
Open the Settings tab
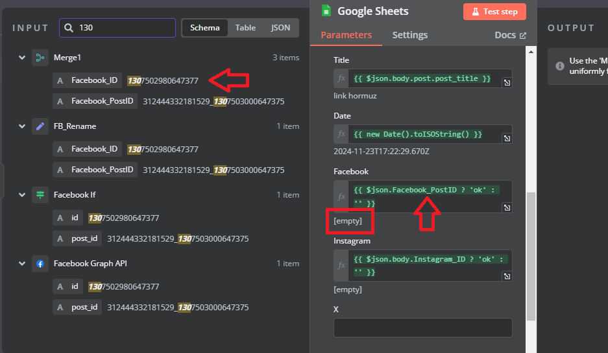(410, 35)
